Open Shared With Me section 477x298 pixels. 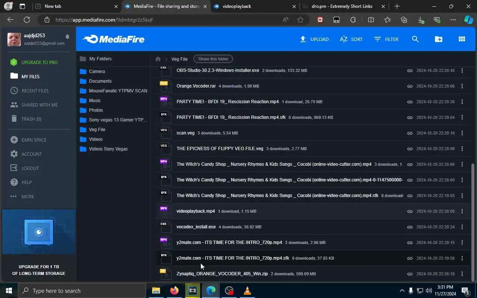(x=34, y=105)
